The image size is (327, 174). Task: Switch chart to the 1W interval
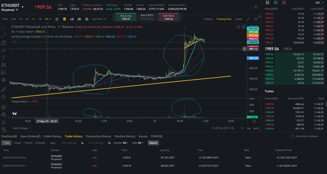(40, 19)
